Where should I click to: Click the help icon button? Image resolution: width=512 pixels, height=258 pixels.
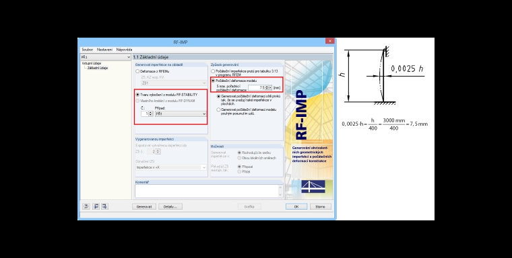tap(86, 206)
